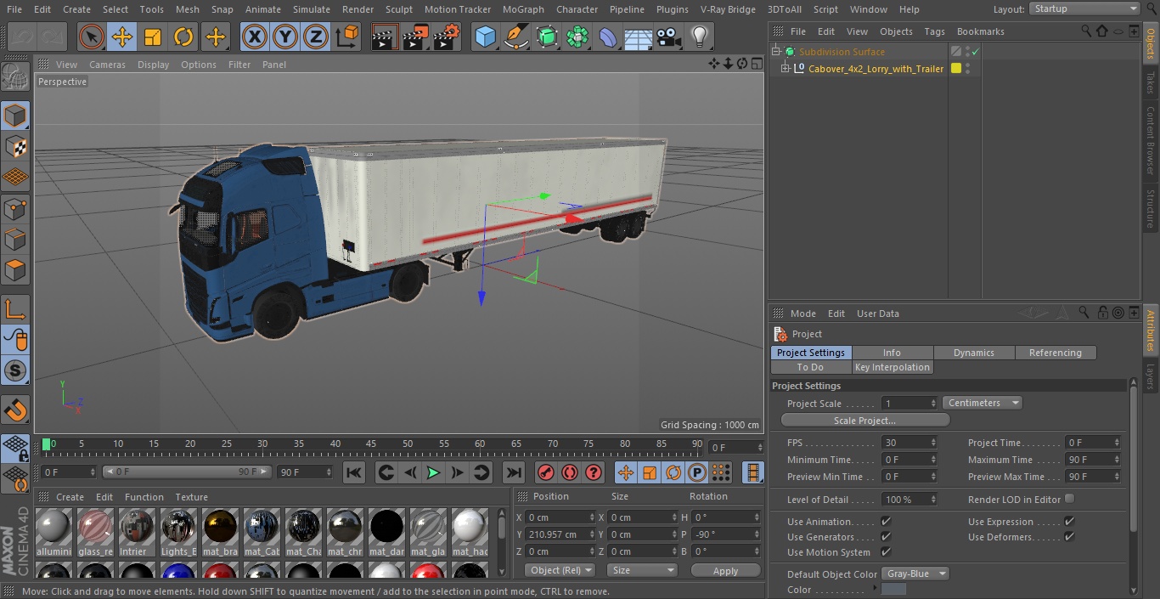Viewport: 1160px width, 599px height.
Task: Open viewport Cameras menu
Action: 107,65
